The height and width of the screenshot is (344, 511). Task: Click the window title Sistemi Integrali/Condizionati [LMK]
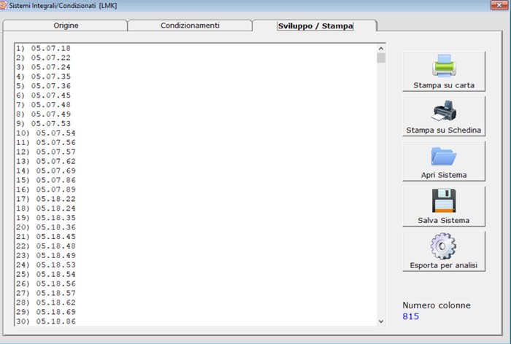pos(63,6)
